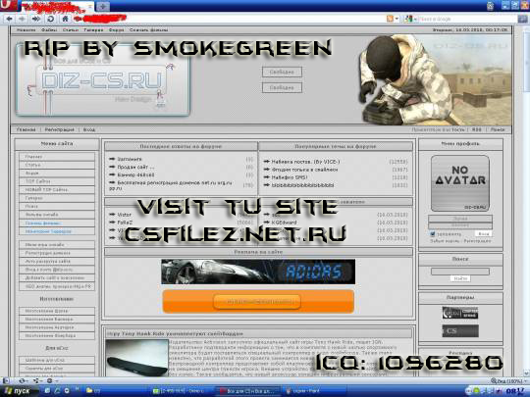
Task: Click the skateboard article thumbnail
Action: [x=137, y=358]
